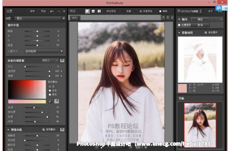This screenshot has height=151, width=234.
Task: Click the 清晰度 sharpness slider
Action: point(37,136)
